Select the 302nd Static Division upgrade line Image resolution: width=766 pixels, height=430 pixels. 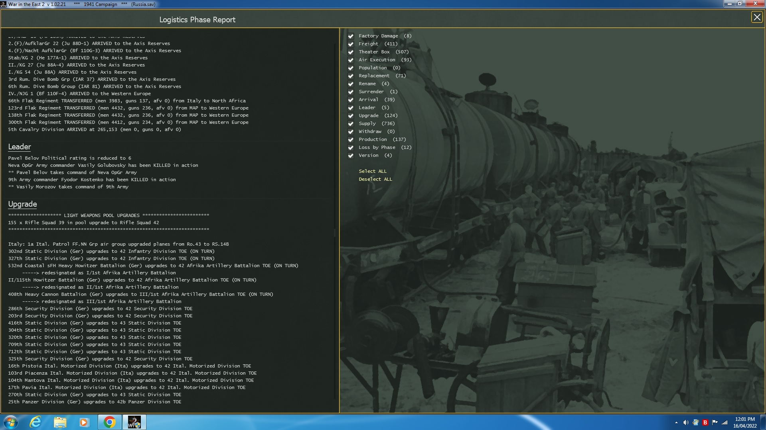pos(111,251)
